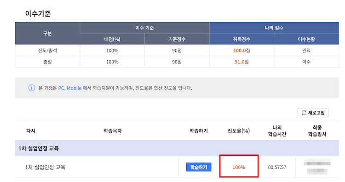Viewport: 345px width, 182px height.
Task: Click the 100% 배점 cell in 진도/출석 row
Action: coord(112,51)
